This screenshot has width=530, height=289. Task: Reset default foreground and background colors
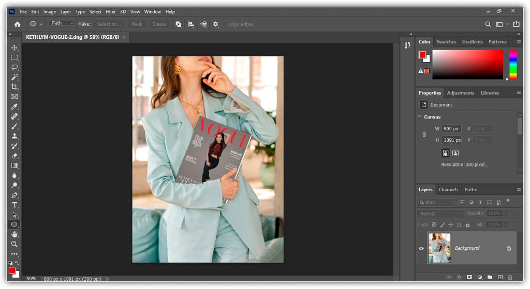pyautogui.click(x=10, y=263)
